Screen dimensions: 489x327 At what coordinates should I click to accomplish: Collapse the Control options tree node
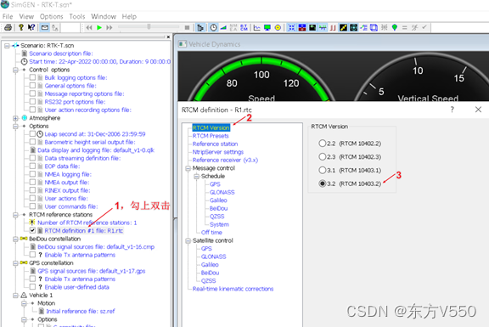(x=15, y=70)
